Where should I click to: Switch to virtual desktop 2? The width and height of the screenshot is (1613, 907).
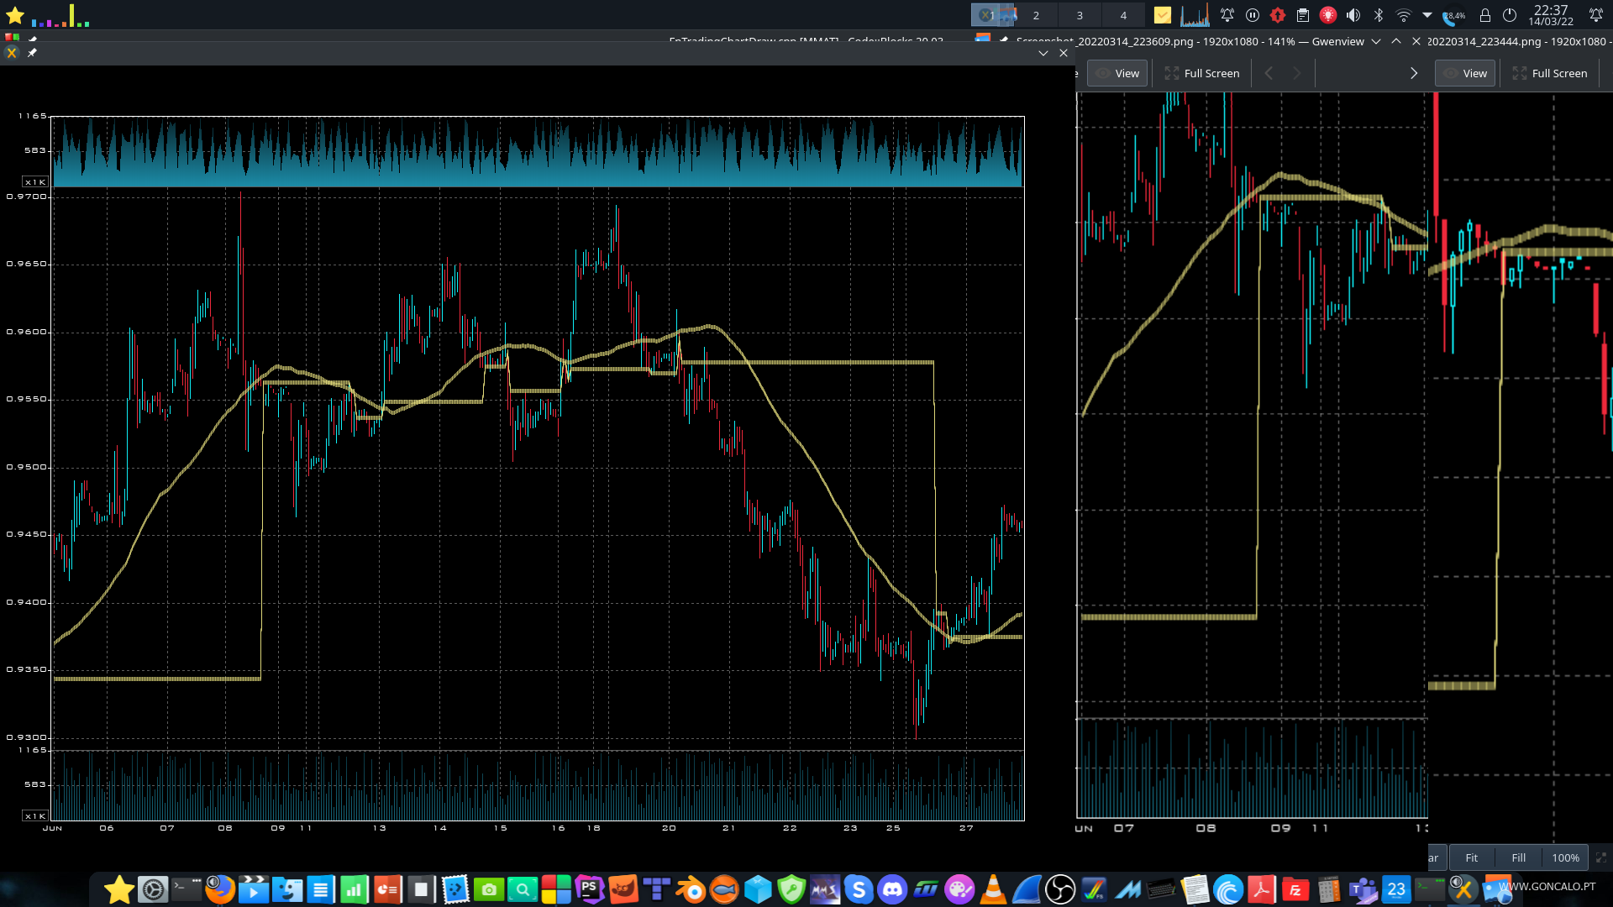1037,15
